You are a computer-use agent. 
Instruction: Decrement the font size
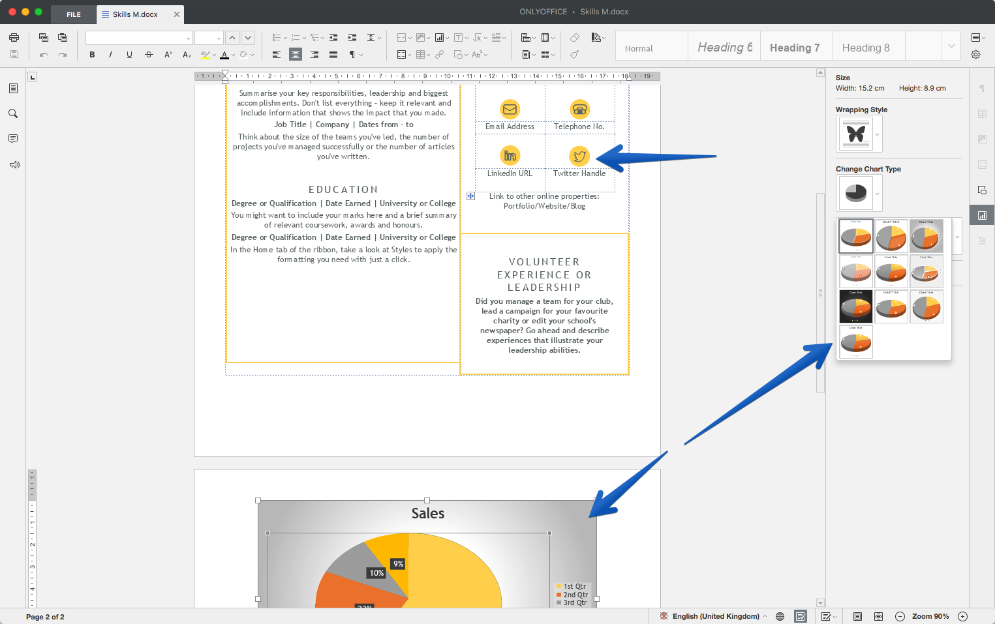(x=248, y=38)
